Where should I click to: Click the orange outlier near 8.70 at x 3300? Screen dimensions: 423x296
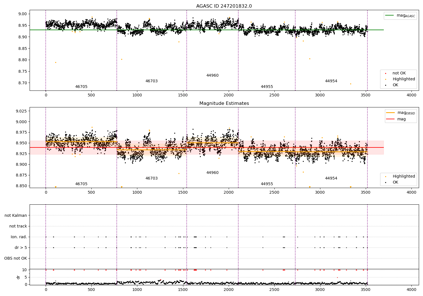point(351,84)
